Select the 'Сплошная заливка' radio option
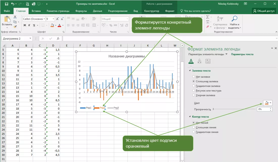 click(194, 81)
